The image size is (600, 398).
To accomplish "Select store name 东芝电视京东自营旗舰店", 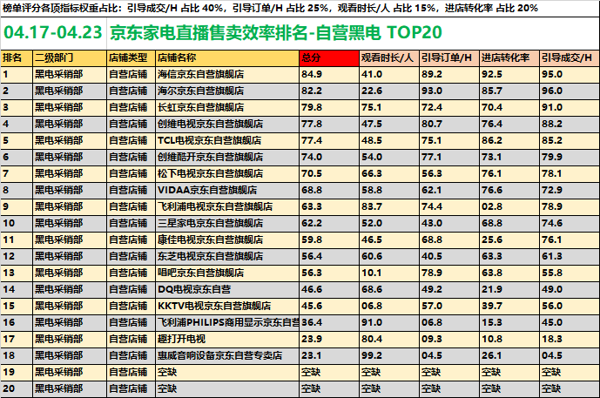I will pyautogui.click(x=210, y=256).
